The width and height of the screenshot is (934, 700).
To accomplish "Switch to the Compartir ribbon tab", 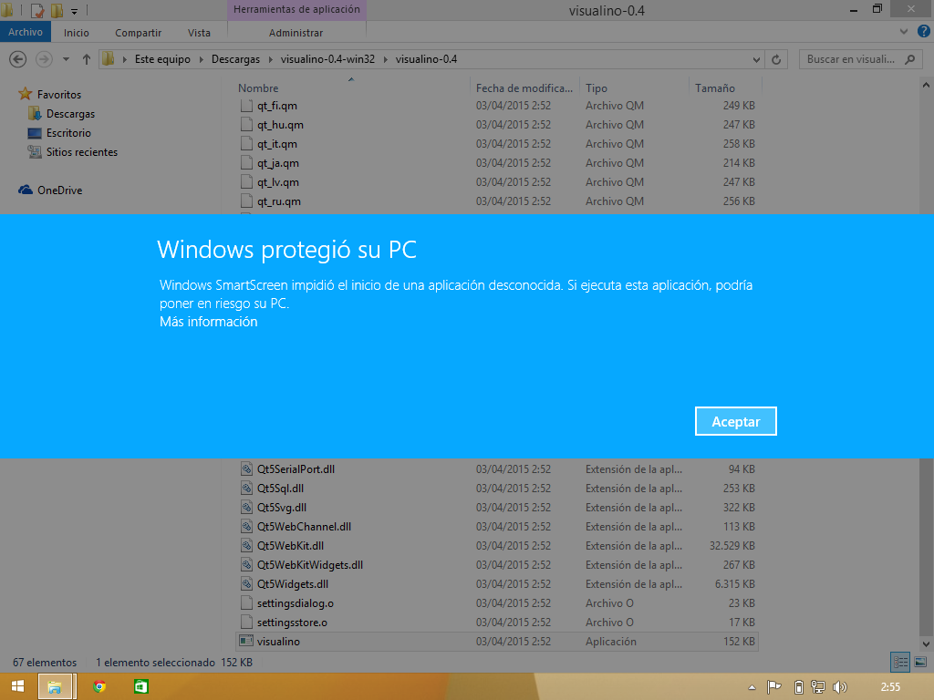I will click(139, 33).
